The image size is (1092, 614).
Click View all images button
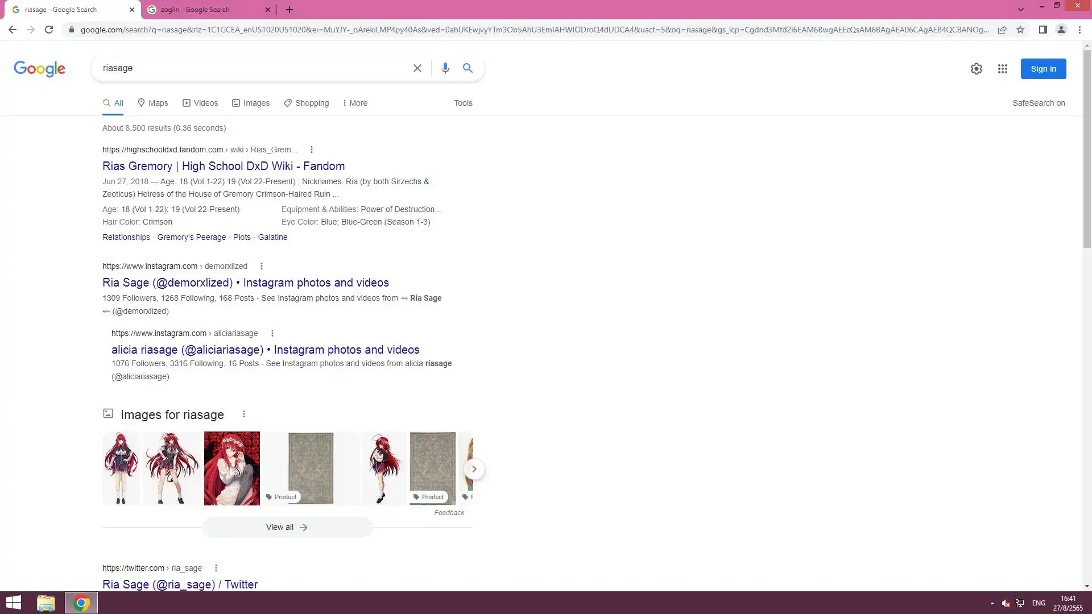tap(287, 527)
